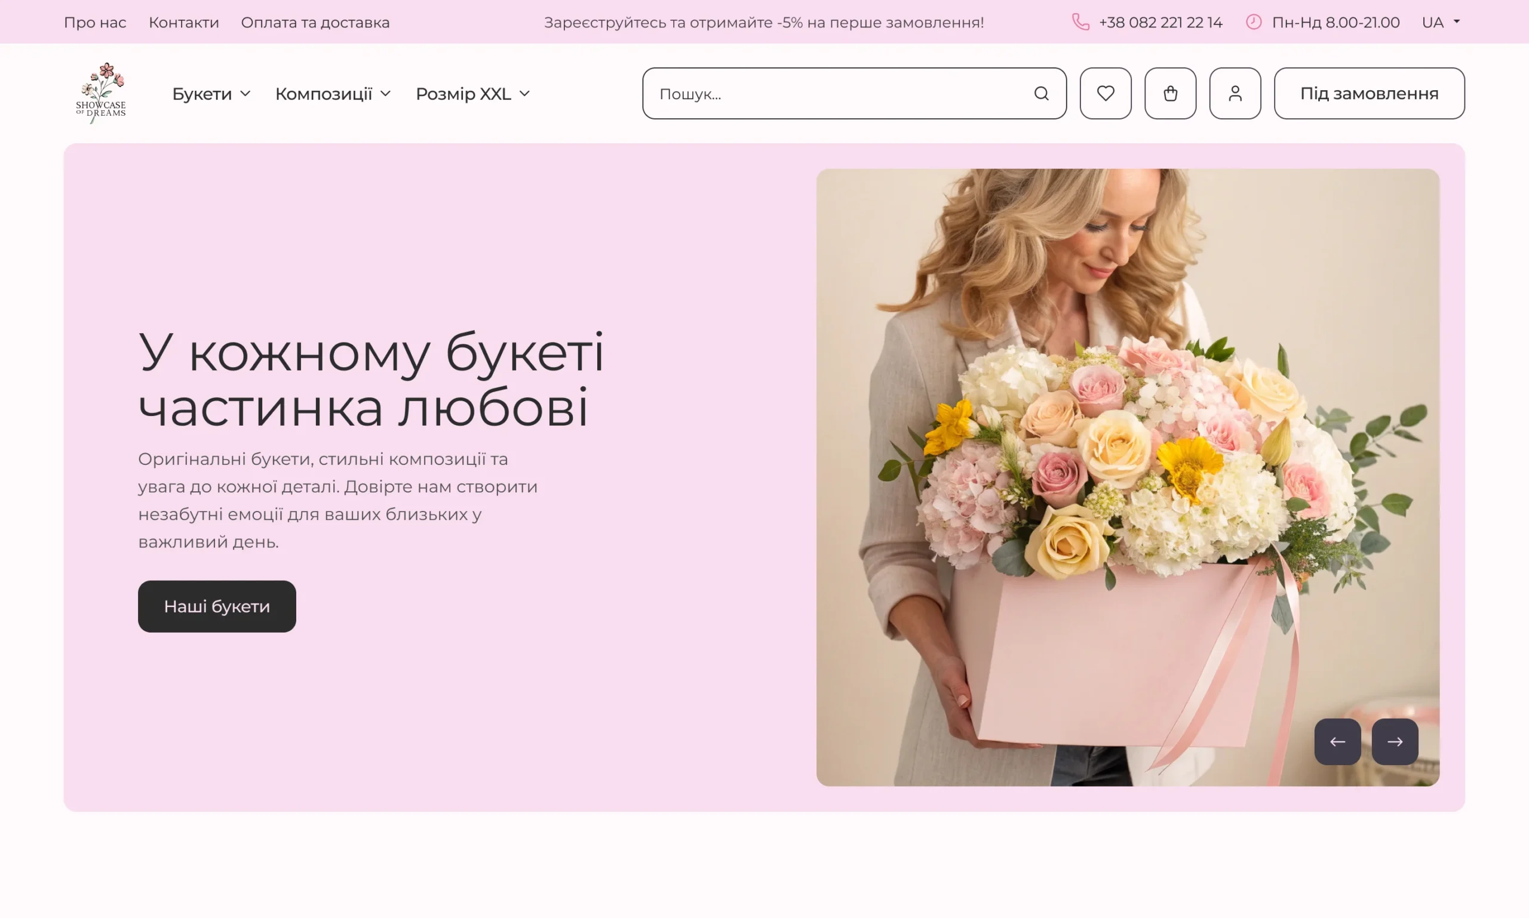Open the Контакти menu item
This screenshot has height=918, width=1529.
(x=183, y=22)
